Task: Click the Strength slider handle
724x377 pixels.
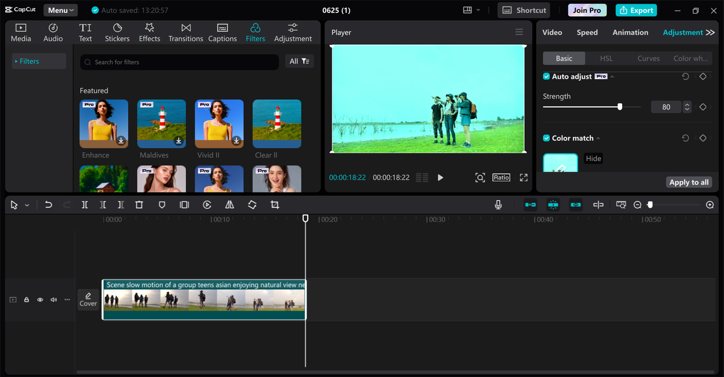Action: pyautogui.click(x=620, y=106)
